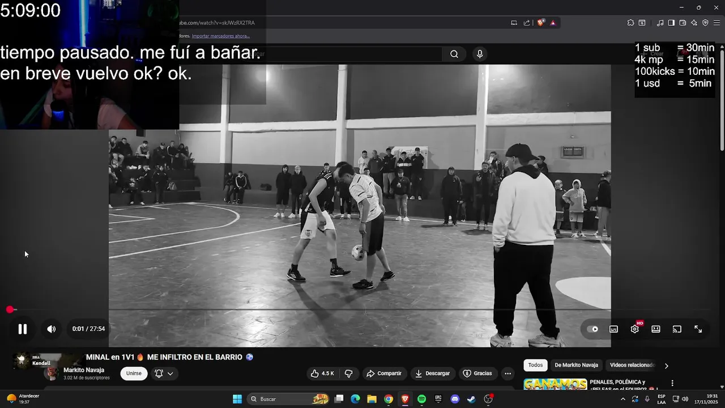This screenshot has width=725, height=408.
Task: Click the YouTube search magnifier button
Action: (x=454, y=54)
